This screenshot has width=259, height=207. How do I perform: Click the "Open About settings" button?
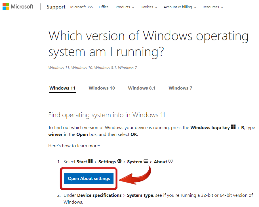[89, 178]
